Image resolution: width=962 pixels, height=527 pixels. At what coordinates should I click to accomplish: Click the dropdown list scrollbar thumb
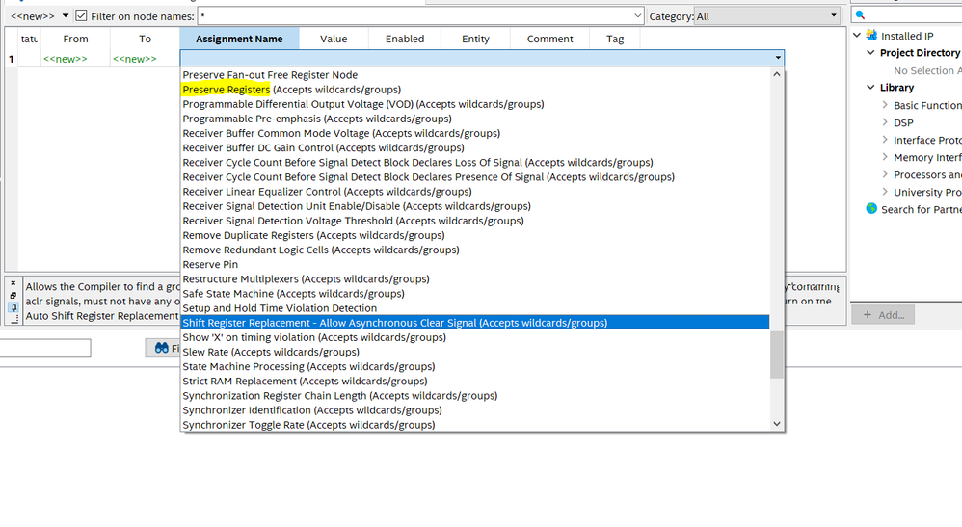(777, 355)
